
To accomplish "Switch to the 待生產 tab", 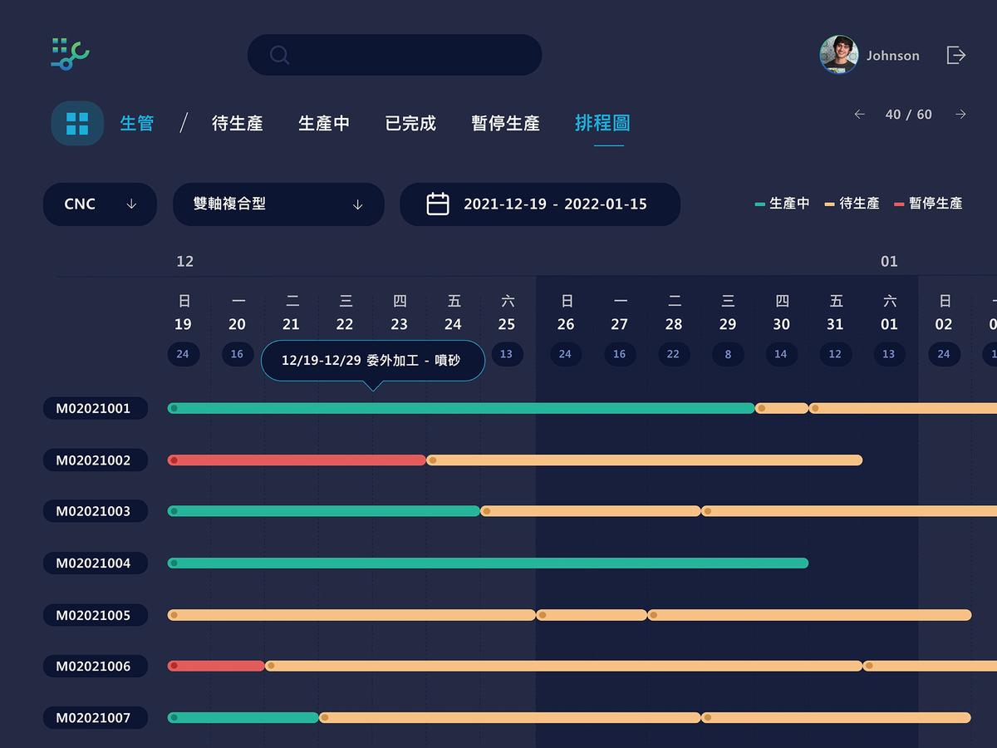I will [238, 124].
